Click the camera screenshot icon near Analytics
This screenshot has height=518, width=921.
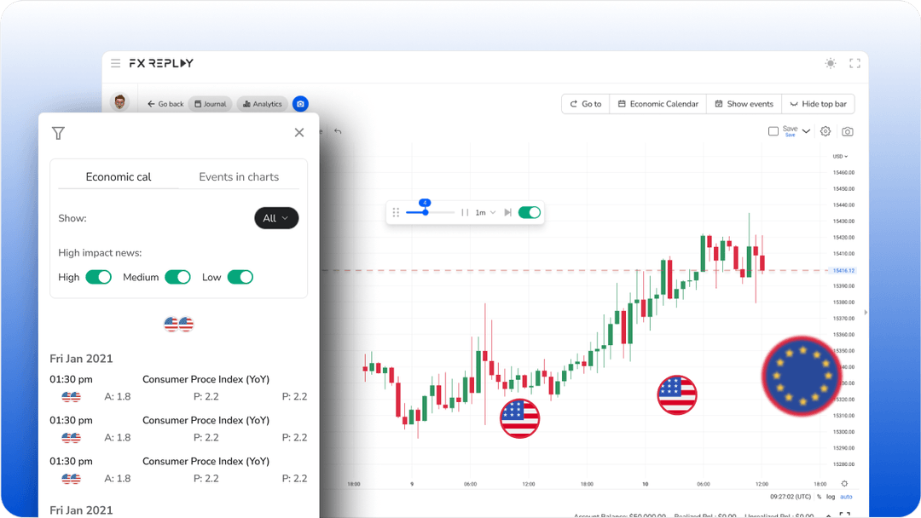(300, 103)
